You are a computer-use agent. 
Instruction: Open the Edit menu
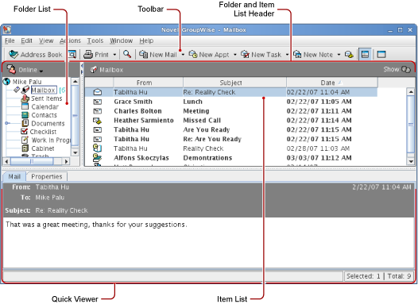[27, 40]
